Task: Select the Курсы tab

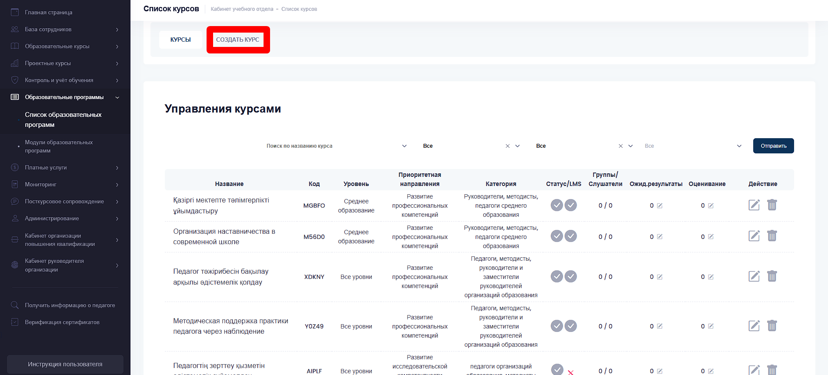Action: click(x=180, y=40)
